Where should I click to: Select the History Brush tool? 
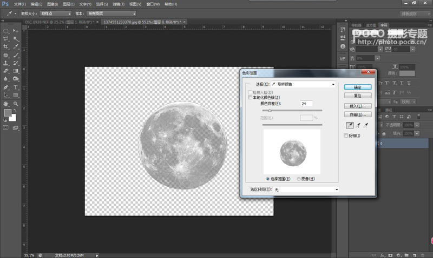coord(16,63)
